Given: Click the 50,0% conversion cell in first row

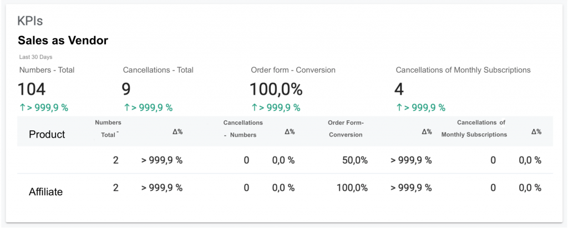Looking at the screenshot, I should pos(355,160).
